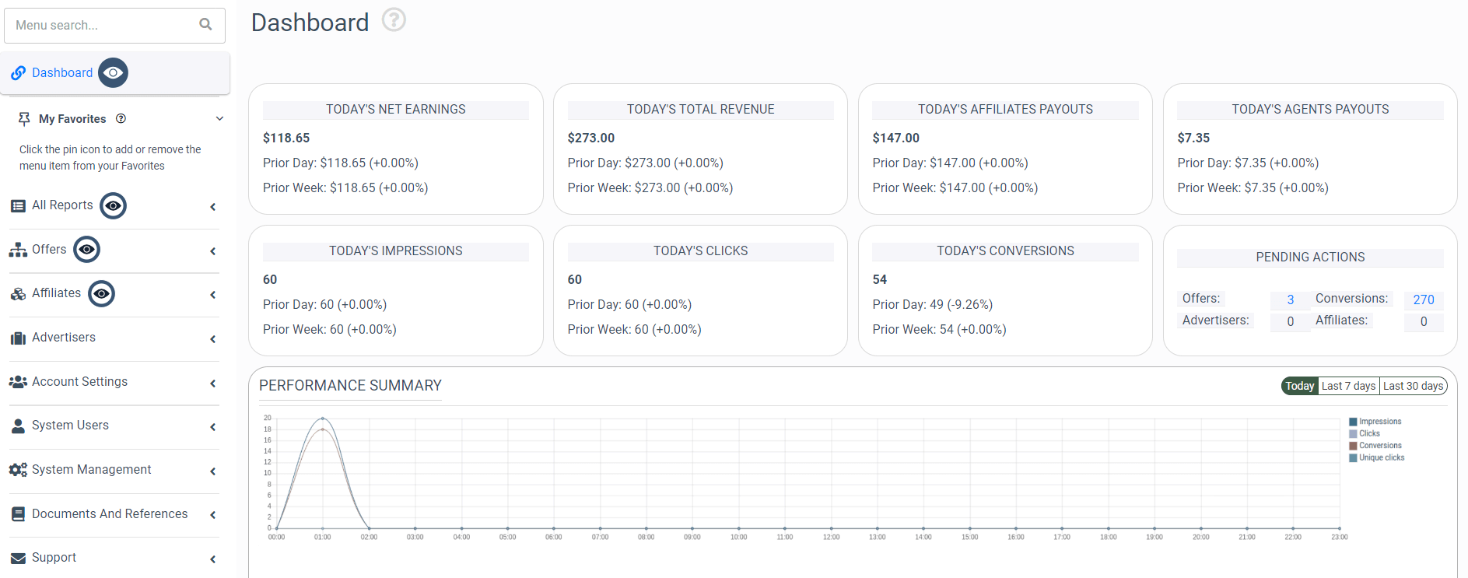This screenshot has height=578, width=1468.
Task: Click the My Favorites pin icon
Action: coord(24,119)
